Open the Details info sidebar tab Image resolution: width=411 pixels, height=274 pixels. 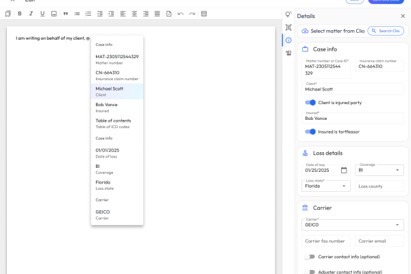[288, 40]
